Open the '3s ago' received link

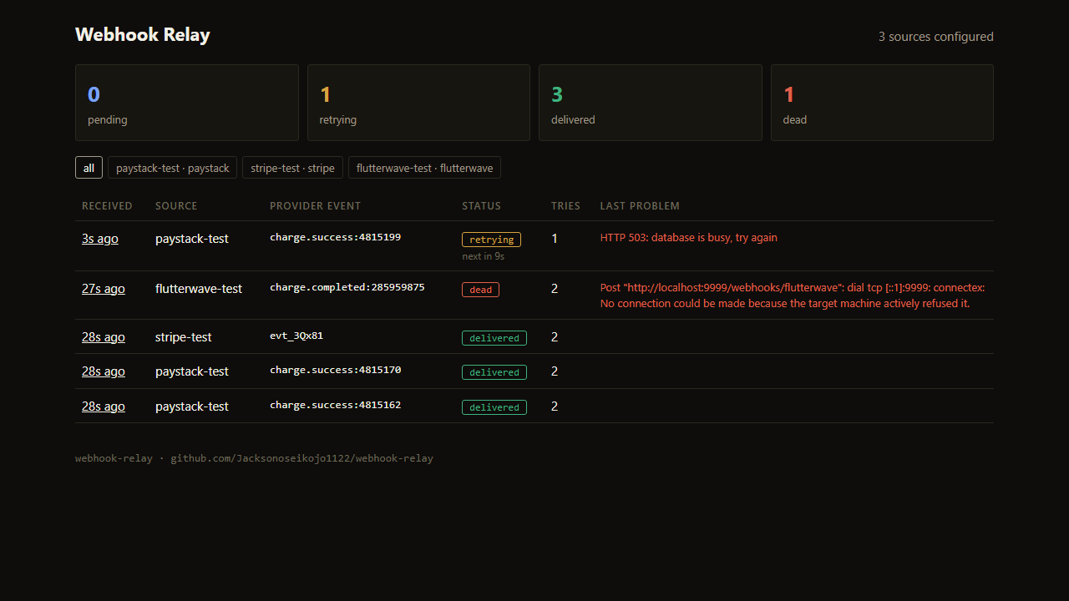coord(100,239)
